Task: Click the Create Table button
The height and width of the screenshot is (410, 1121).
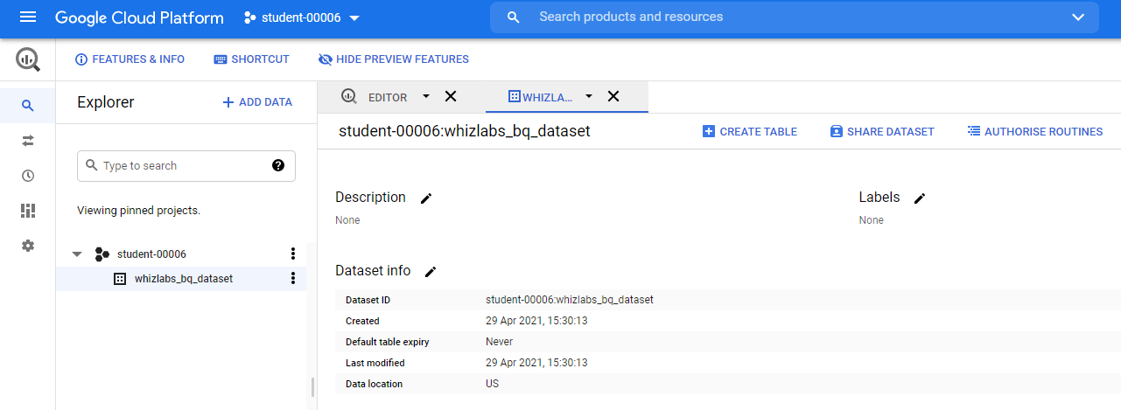Action: (x=750, y=132)
